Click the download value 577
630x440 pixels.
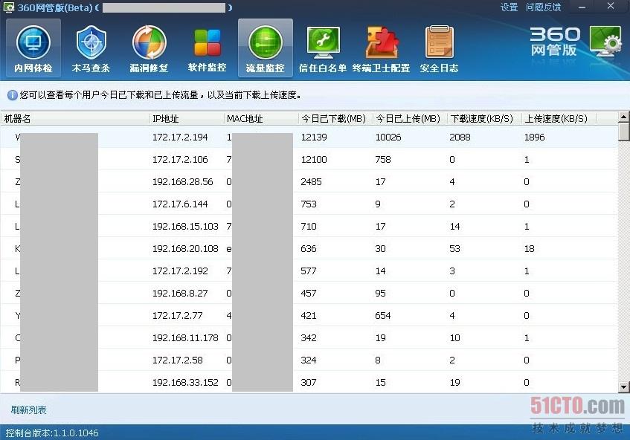click(x=309, y=271)
